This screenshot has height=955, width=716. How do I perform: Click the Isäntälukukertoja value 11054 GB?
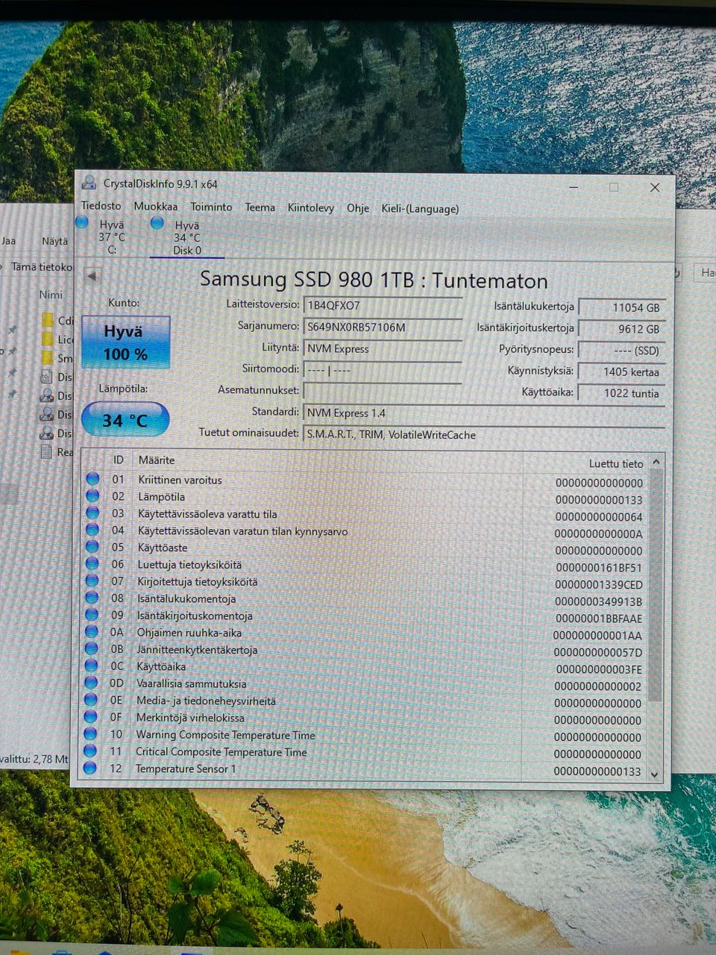[622, 307]
